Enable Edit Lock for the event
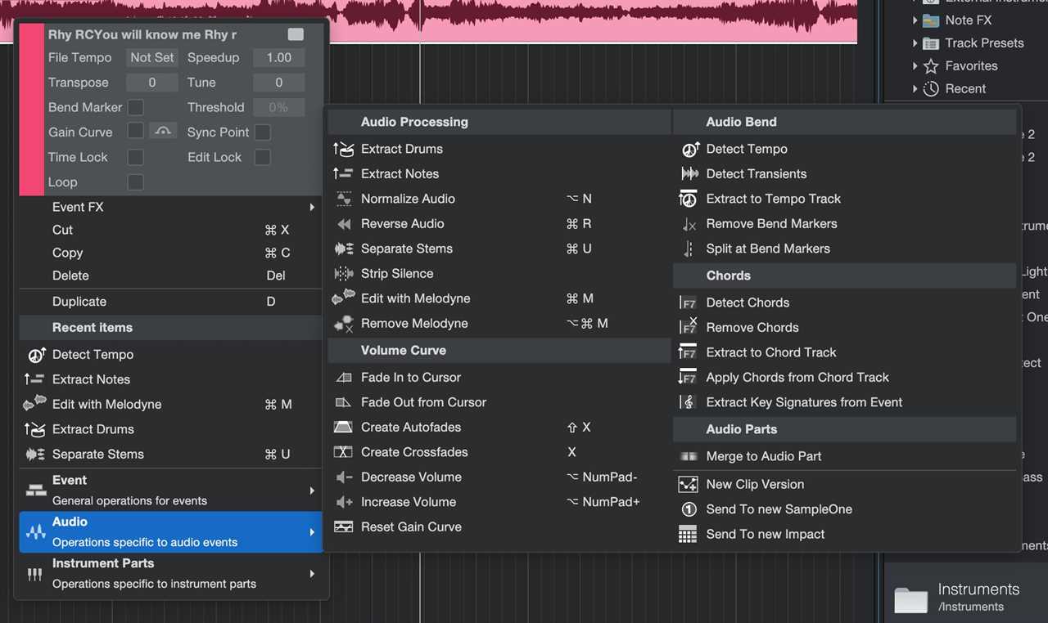Image resolution: width=1048 pixels, height=623 pixels. pyautogui.click(x=263, y=157)
